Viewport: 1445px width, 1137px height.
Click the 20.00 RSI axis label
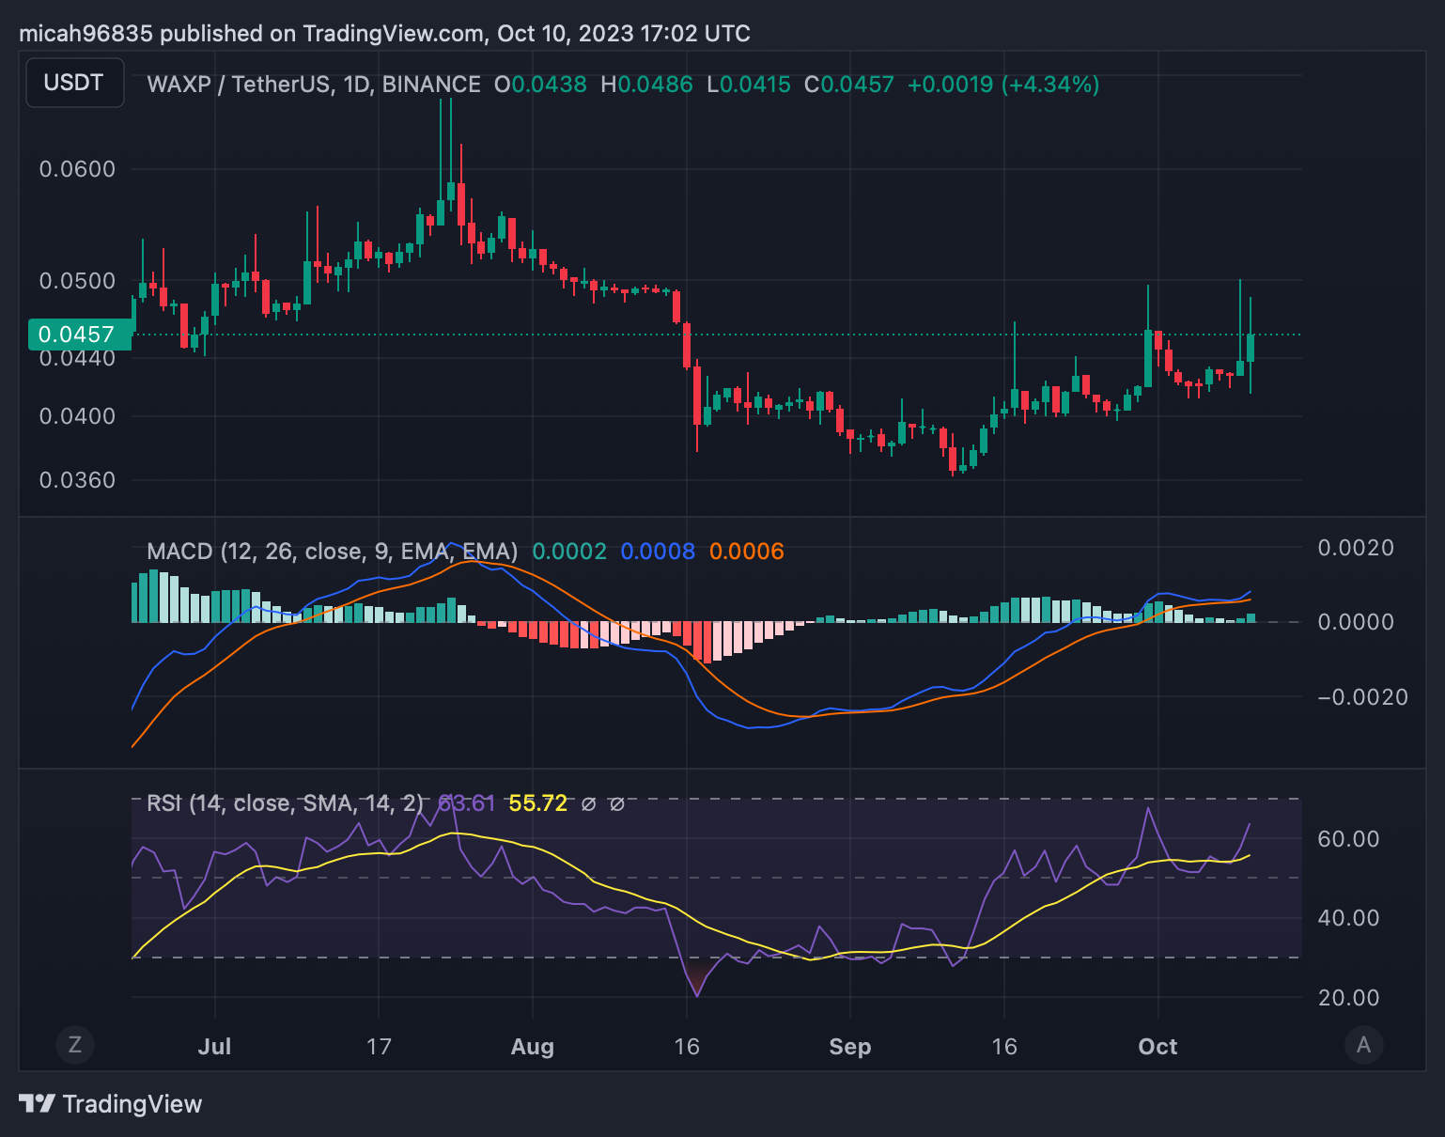click(1348, 998)
